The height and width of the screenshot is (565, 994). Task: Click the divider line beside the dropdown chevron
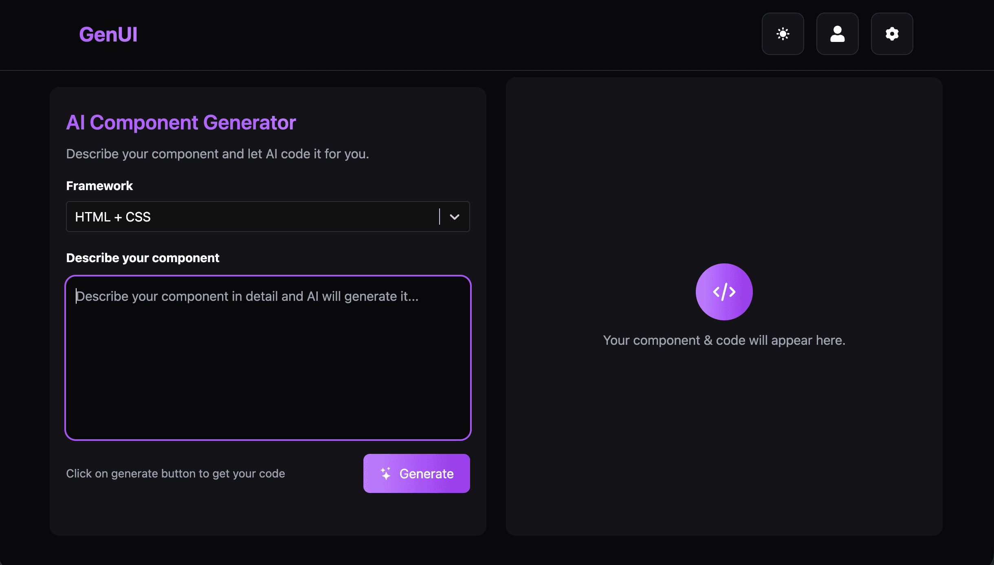click(440, 217)
